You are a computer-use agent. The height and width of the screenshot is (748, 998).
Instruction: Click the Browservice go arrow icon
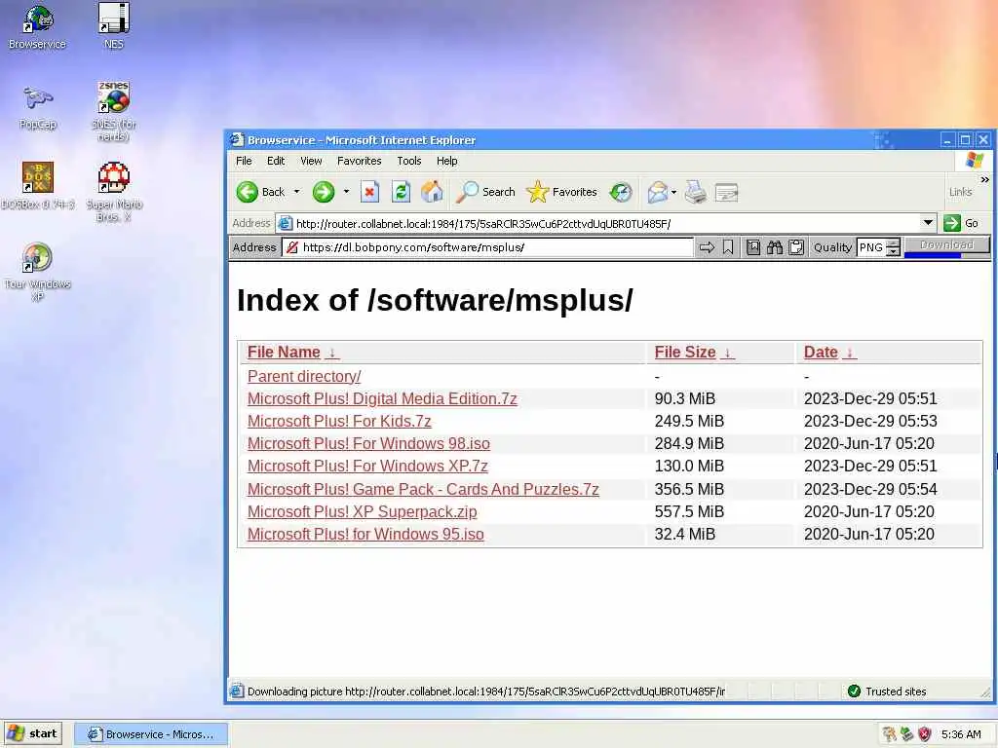coord(707,247)
